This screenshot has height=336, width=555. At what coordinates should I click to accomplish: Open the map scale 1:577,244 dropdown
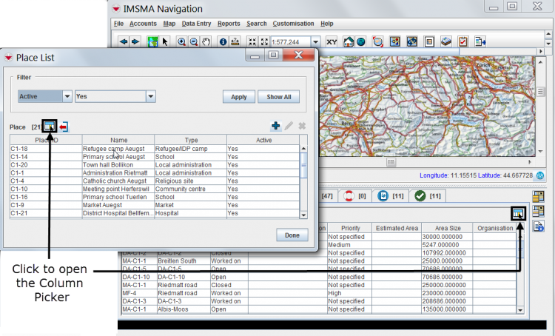[x=315, y=42]
